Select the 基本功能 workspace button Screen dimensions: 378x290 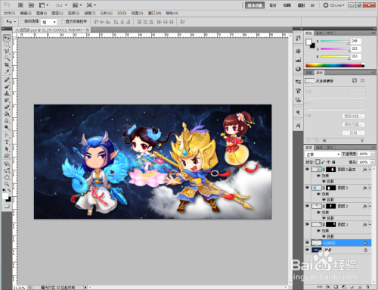click(x=255, y=5)
